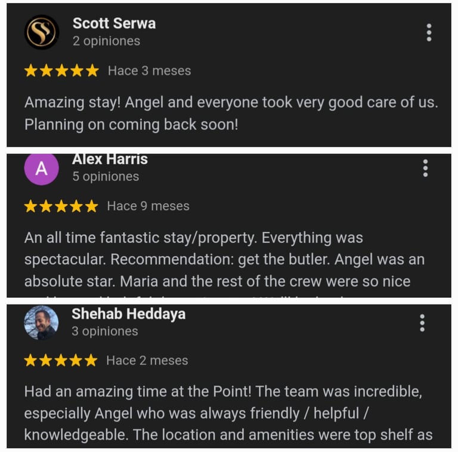View Alex Harris's 5 opiniones
458x452 pixels.
pyautogui.click(x=106, y=177)
